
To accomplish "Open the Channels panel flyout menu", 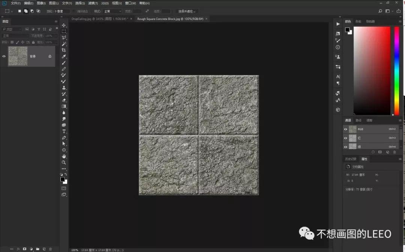I will [x=400, y=120].
